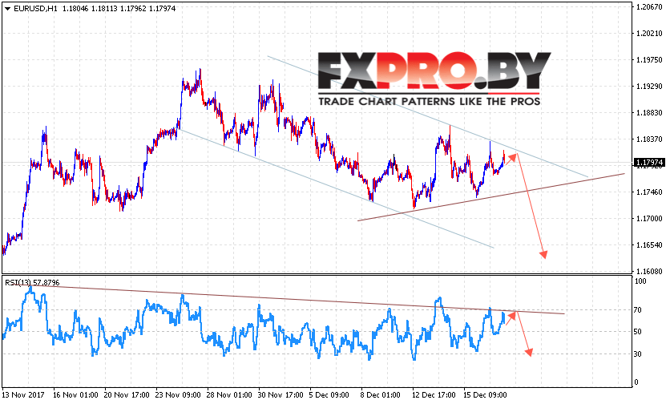Click the 13 Nov 2017 date label
Screen dimensions: 666x404
[x=23, y=395]
